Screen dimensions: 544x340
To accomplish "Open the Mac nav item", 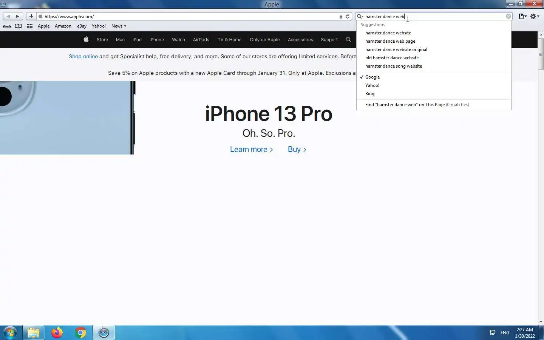I will 120,40.
